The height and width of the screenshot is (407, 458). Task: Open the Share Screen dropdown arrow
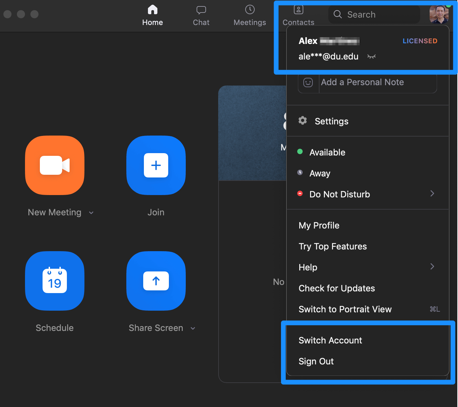(x=193, y=328)
